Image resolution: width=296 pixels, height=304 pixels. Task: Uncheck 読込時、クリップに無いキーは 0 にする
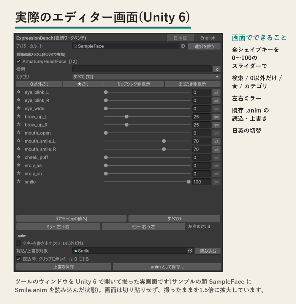[18, 259]
